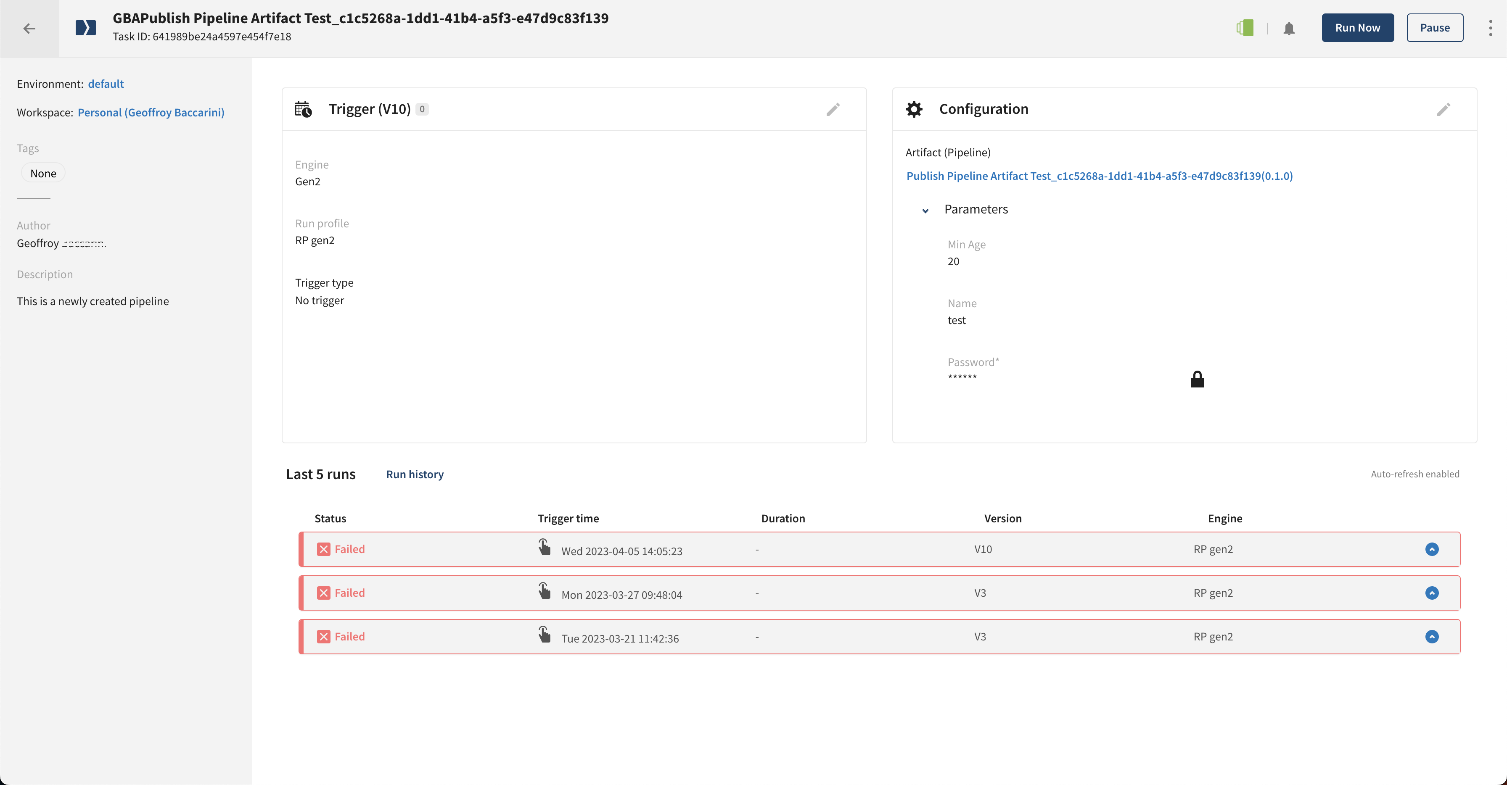Click the Name input field showing test
The image size is (1507, 785).
click(x=957, y=320)
